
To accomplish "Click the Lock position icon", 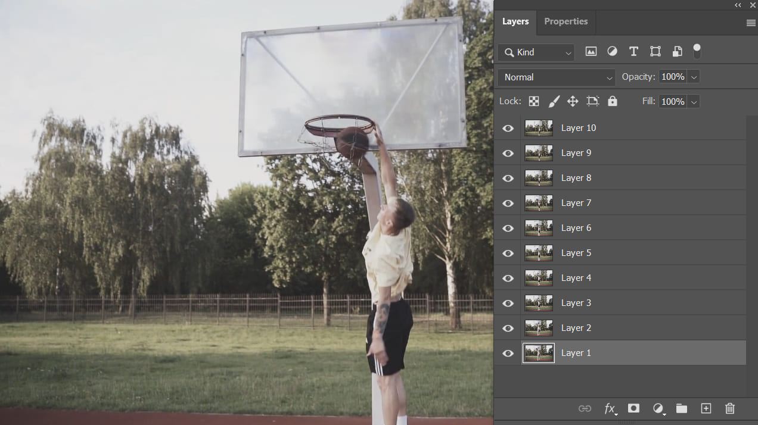I will [572, 101].
